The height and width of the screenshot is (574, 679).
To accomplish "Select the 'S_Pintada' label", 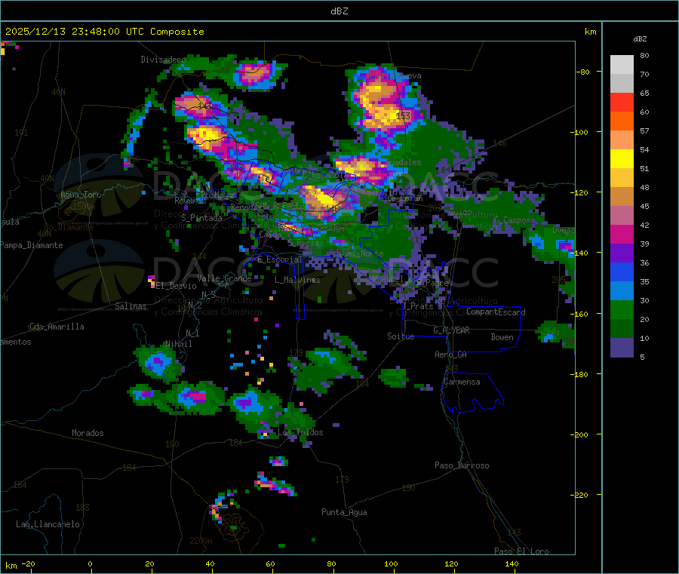I will click(201, 218).
